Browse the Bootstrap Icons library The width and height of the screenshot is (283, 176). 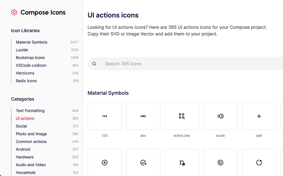tap(30, 58)
